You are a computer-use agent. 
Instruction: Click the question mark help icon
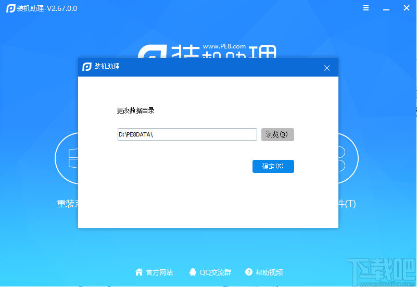coord(249,272)
